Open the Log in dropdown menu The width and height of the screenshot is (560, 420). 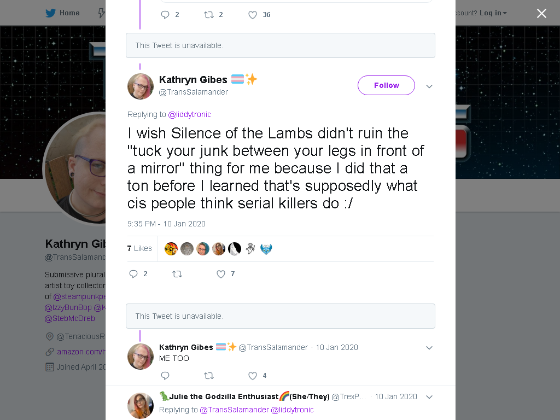pyautogui.click(x=493, y=13)
